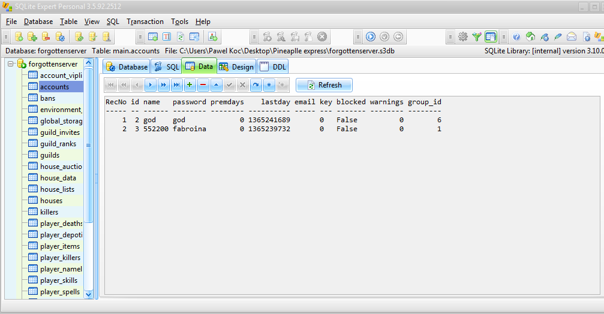
Task: Jump forward multiple records double arrow
Action: tap(163, 85)
